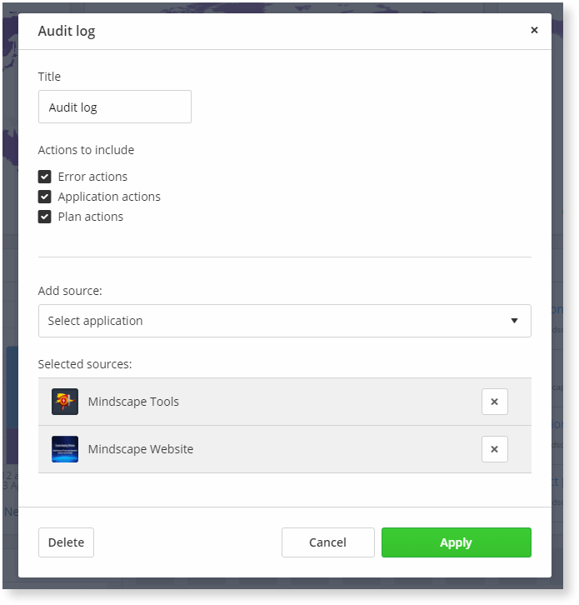Viewport: 579px width, 605px height.
Task: Click the Plan actions label text
Action: [91, 217]
